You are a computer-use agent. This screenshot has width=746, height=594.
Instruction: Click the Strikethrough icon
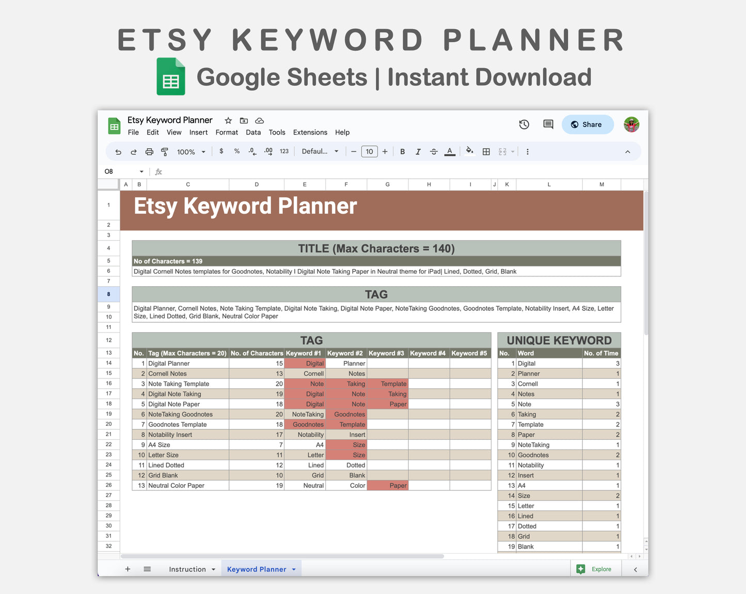coord(434,151)
